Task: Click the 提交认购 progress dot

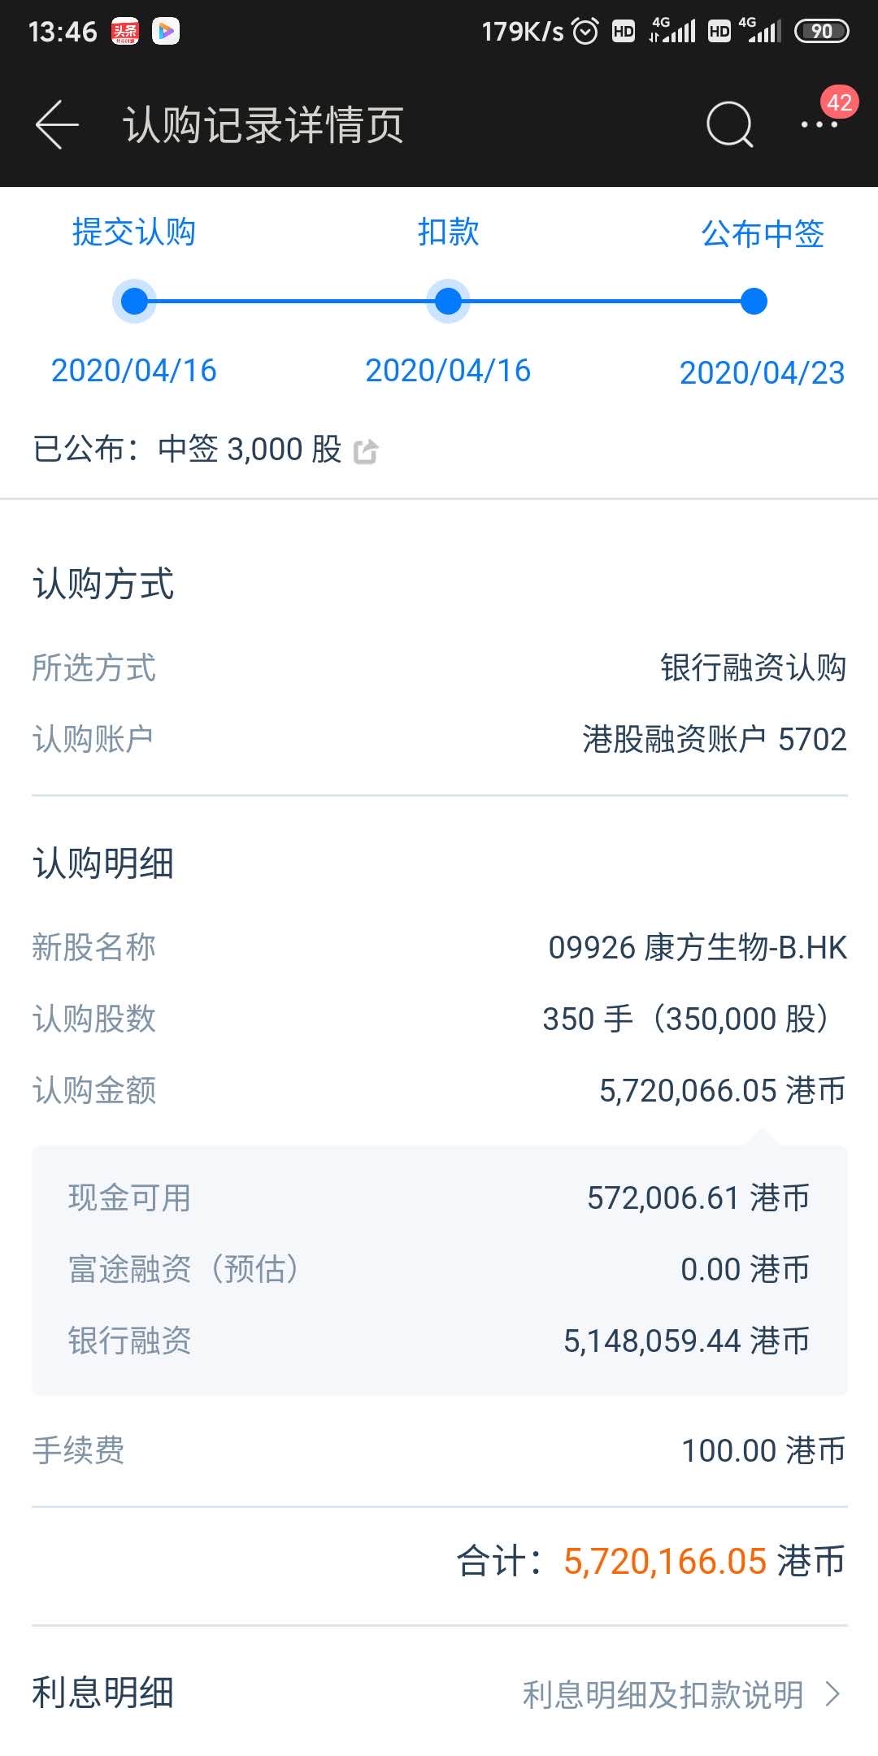Action: (134, 302)
